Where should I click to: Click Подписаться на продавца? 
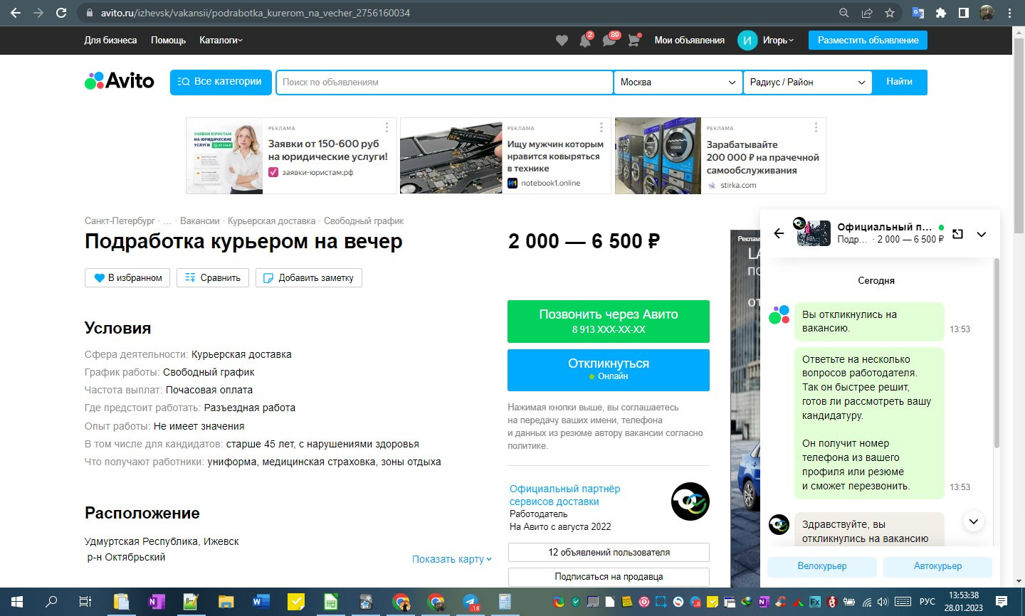(x=609, y=577)
